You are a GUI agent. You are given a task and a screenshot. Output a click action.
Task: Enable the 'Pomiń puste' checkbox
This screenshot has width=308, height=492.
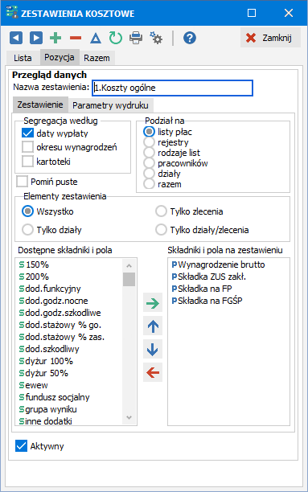(22, 182)
